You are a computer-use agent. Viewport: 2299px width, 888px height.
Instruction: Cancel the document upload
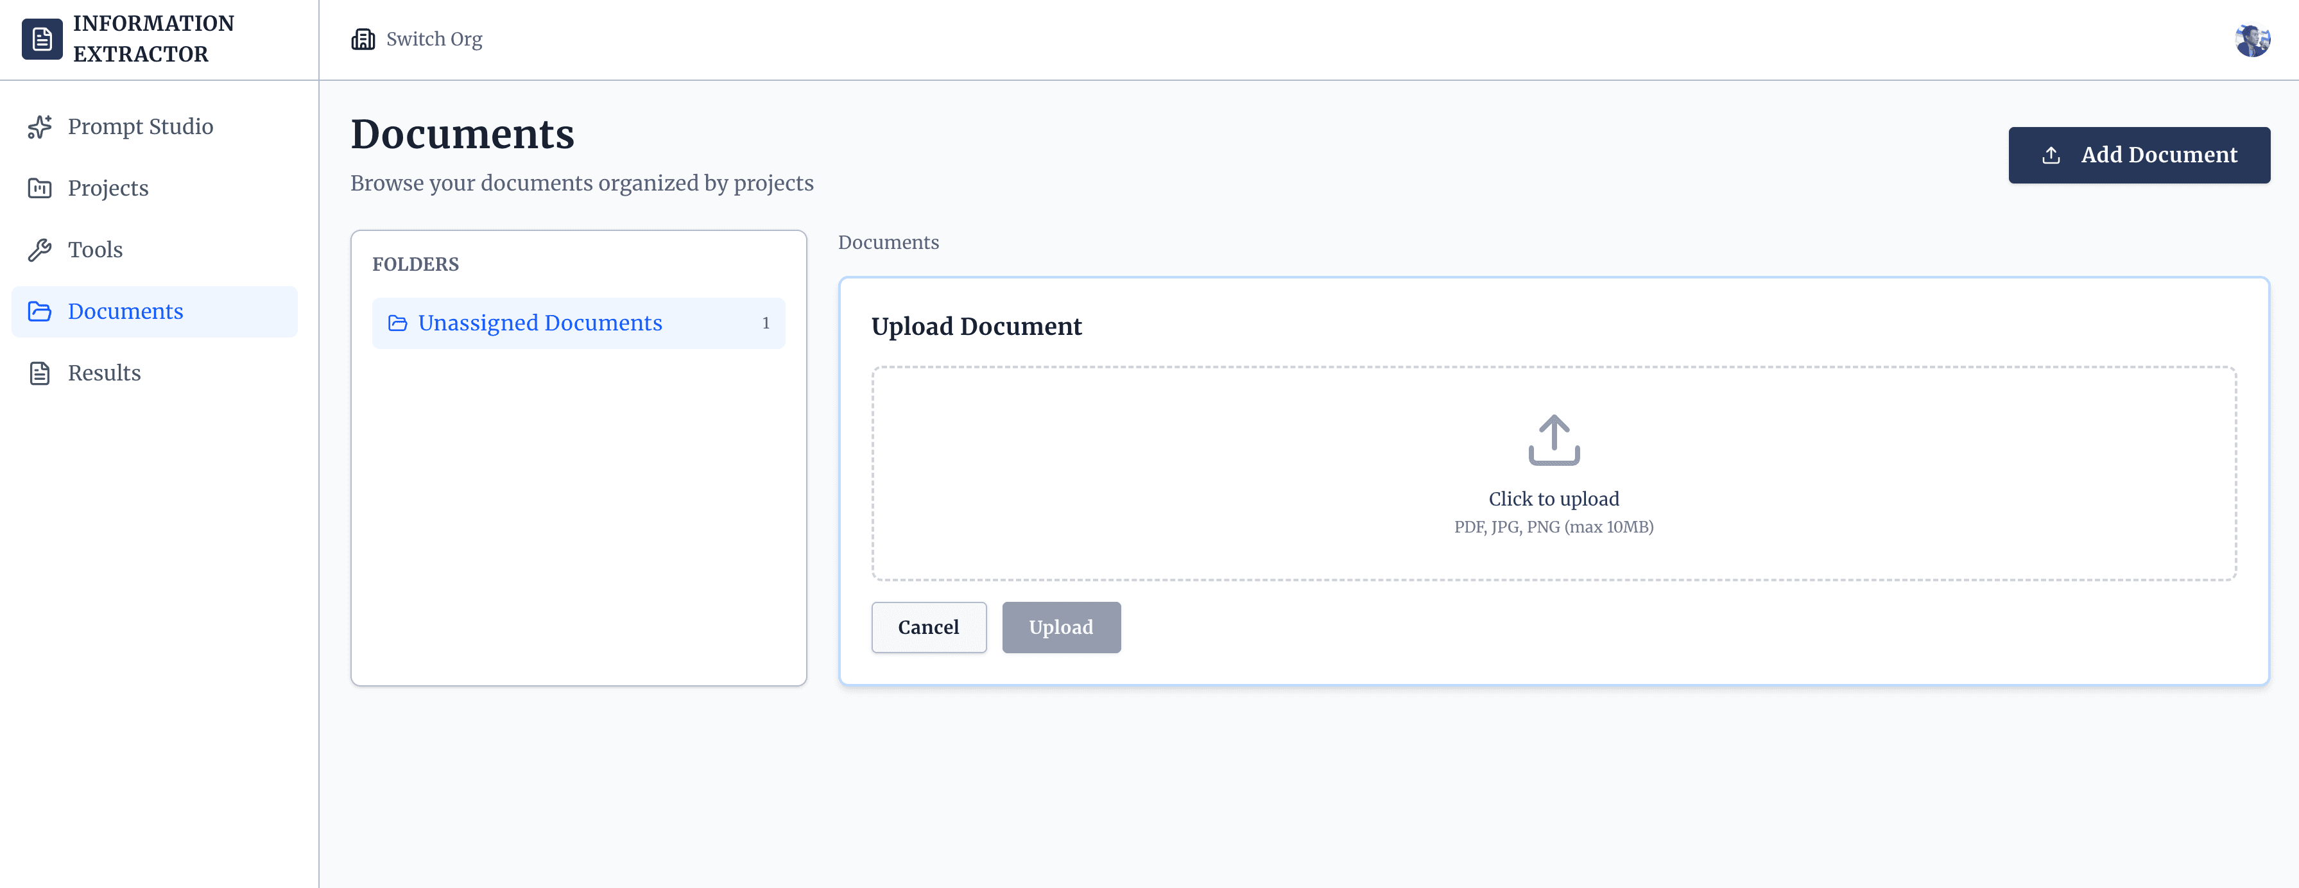pos(928,628)
